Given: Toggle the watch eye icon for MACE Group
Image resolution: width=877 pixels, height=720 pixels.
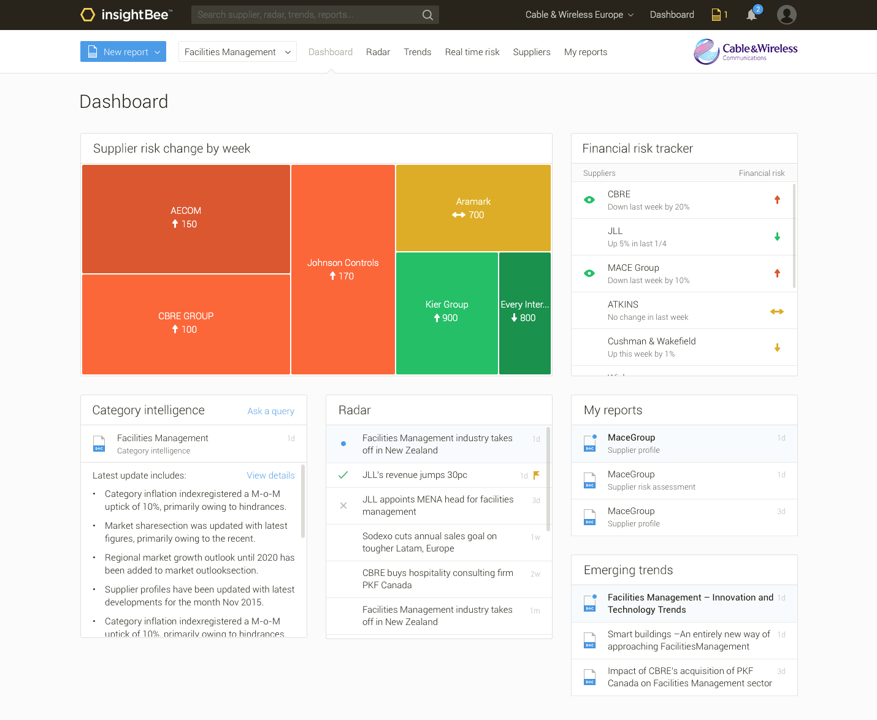Looking at the screenshot, I should 589,273.
